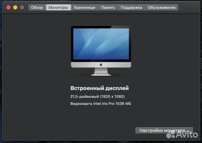The image size is (202, 143).
Task: Switch to the Обзор tab
Action: [x=37, y=7]
